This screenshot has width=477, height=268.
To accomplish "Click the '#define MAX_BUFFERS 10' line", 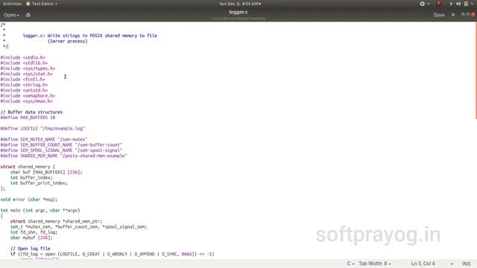I will point(28,118).
